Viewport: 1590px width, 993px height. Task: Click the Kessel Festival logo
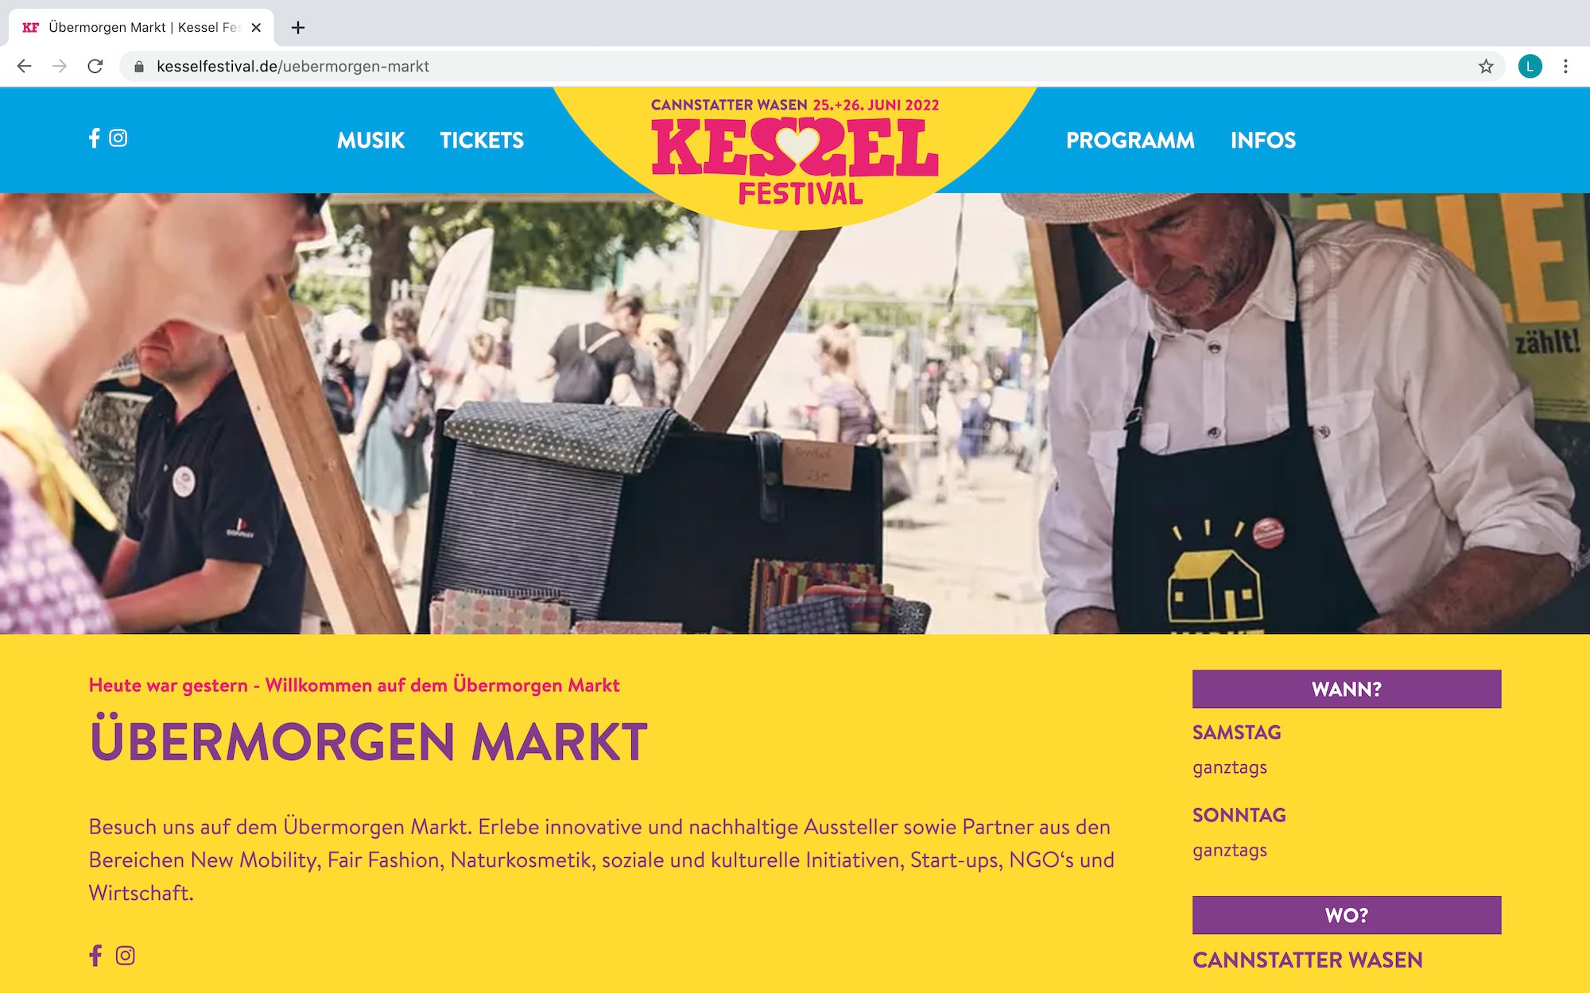click(x=795, y=151)
